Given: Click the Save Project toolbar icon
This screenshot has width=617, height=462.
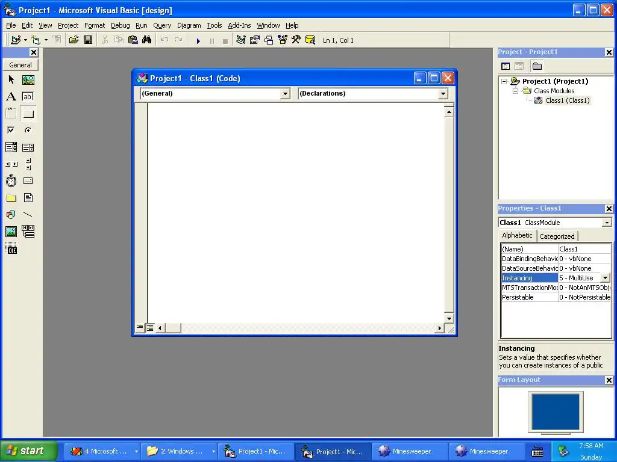Looking at the screenshot, I should pyautogui.click(x=88, y=40).
